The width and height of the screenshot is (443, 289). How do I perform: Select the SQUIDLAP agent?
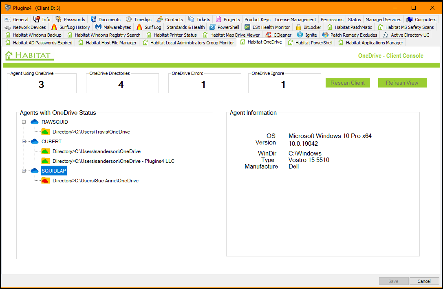click(x=54, y=171)
